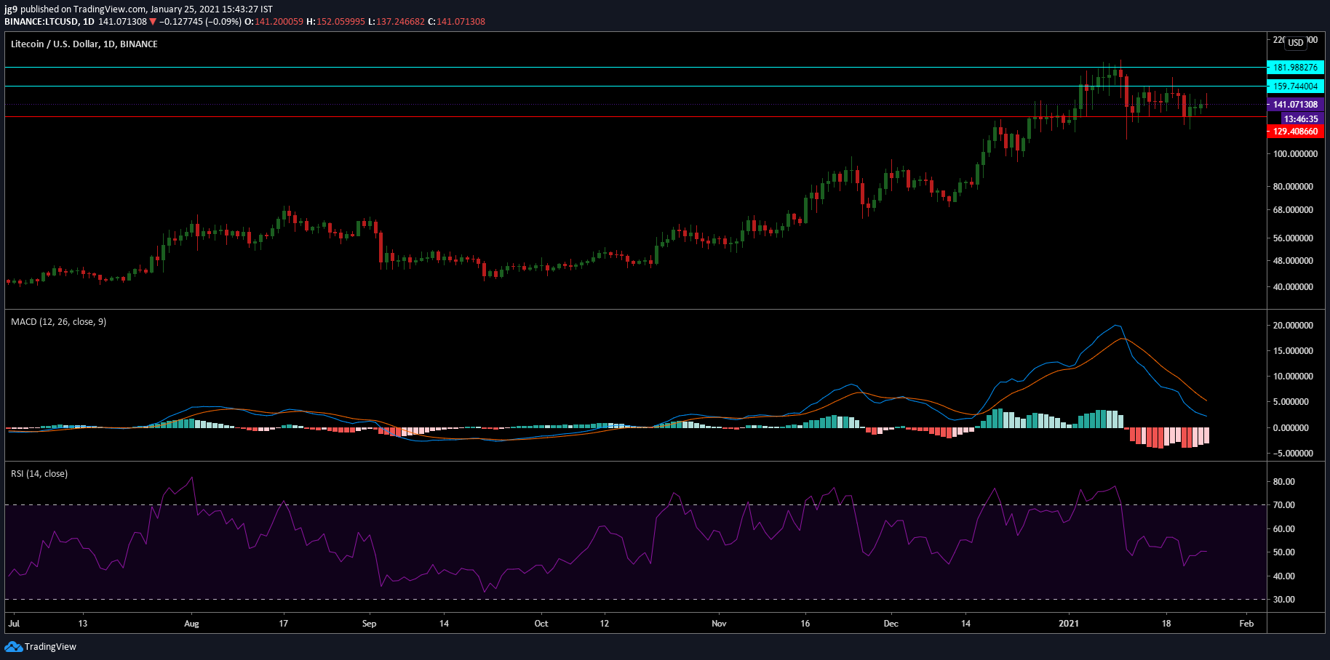This screenshot has height=660, width=1330.
Task: Select the 159.744004 price level label
Action: 1295,86
